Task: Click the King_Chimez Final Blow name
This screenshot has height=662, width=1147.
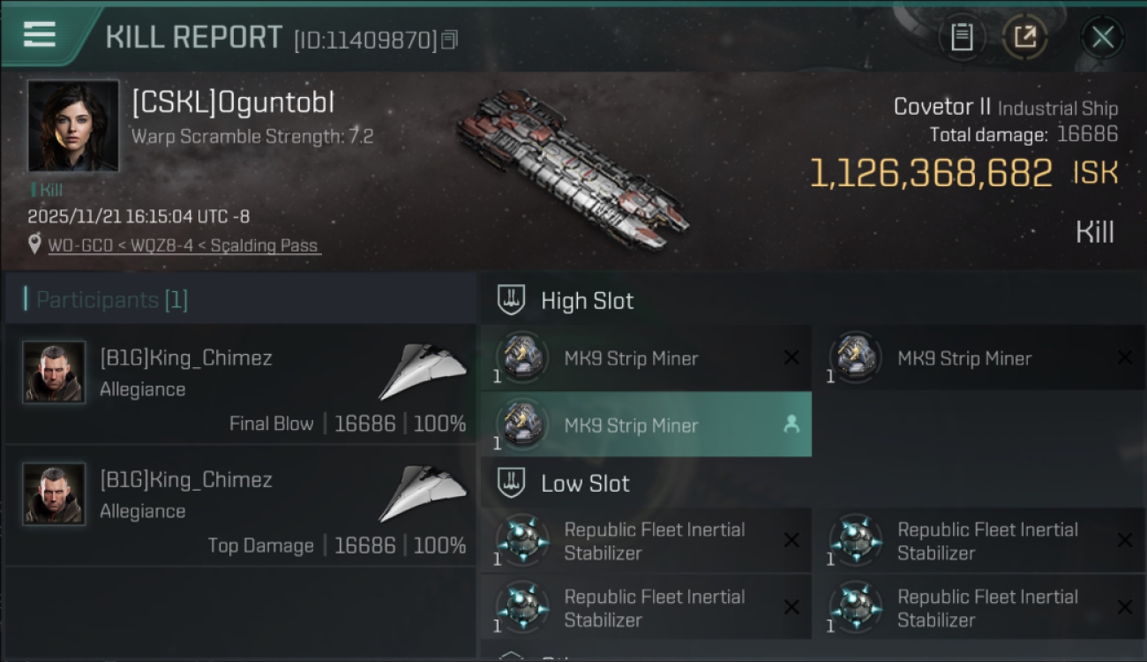Action: [x=185, y=357]
